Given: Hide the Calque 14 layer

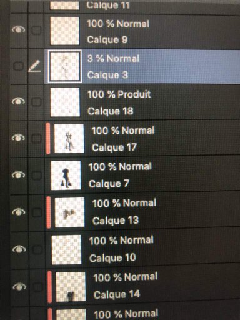Looking at the screenshot, I should (x=19, y=287).
